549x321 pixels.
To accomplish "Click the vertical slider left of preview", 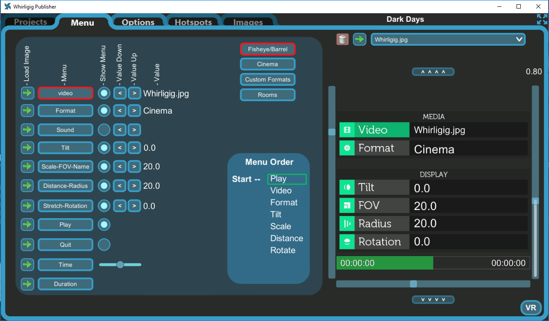I will tap(332, 182).
